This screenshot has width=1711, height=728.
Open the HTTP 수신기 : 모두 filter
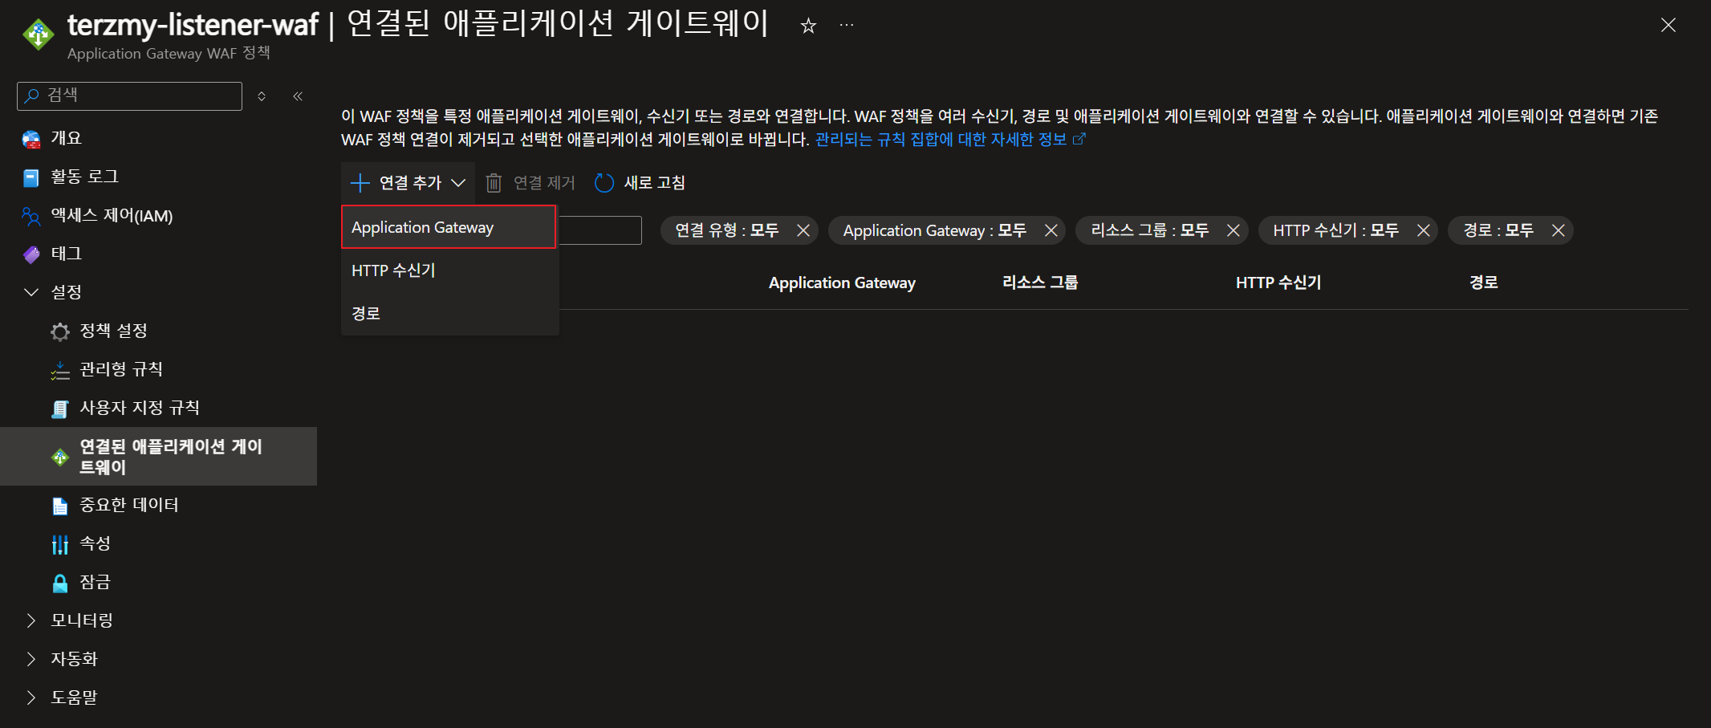click(1336, 230)
